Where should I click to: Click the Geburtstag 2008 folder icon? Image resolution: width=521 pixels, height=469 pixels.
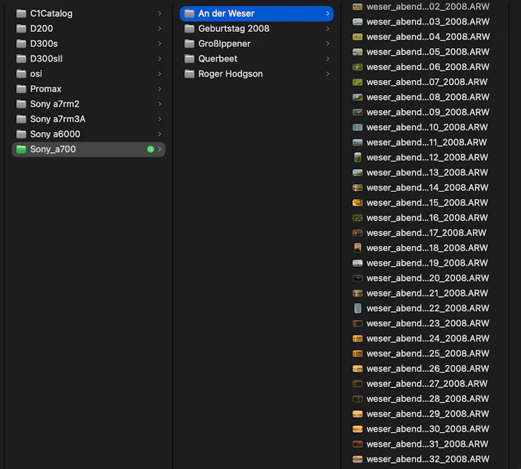click(x=190, y=29)
